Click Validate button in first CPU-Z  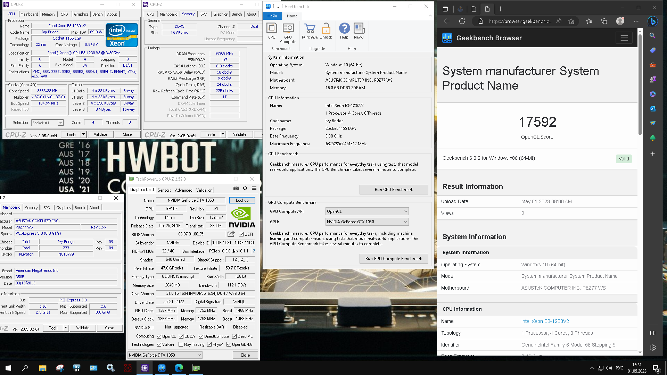[x=100, y=134]
